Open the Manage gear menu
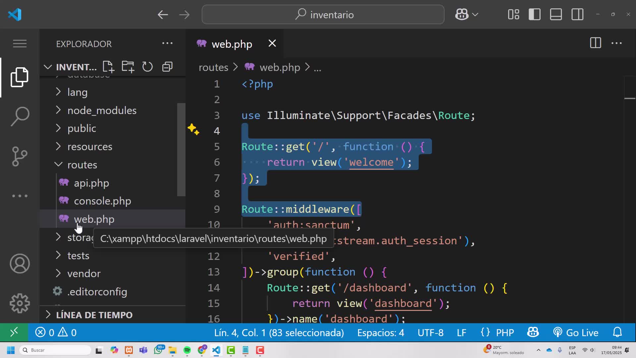Image resolution: width=636 pixels, height=358 pixels. pyautogui.click(x=20, y=303)
